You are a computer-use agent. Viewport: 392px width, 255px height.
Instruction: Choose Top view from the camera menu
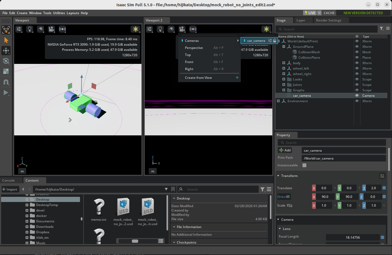188,55
